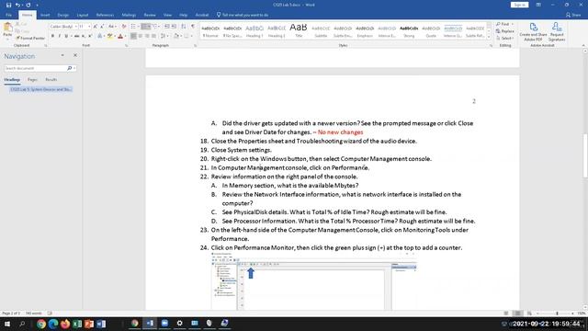Open Settings gear on taskbar

pyautogui.click(x=180, y=323)
